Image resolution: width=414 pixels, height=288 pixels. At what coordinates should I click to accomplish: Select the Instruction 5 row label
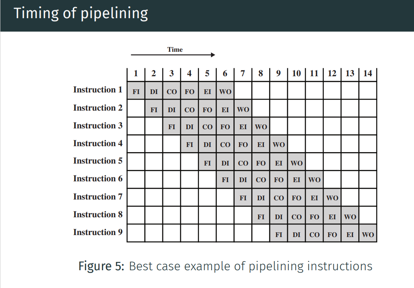98,161
